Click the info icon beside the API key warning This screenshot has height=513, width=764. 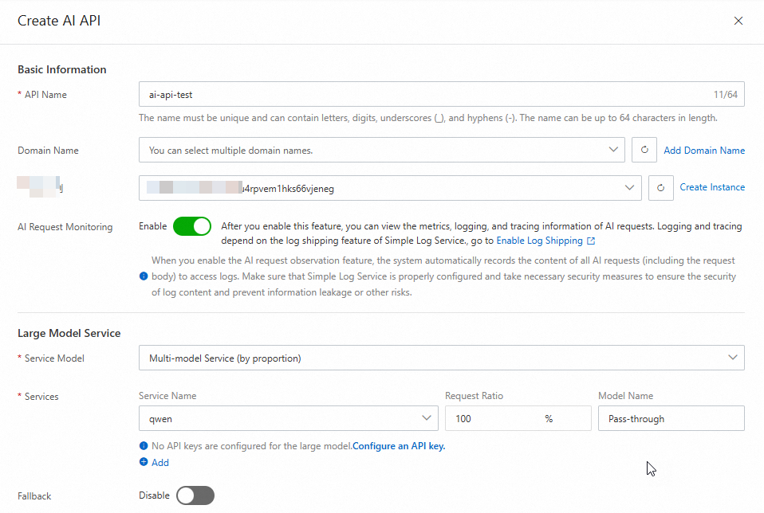144,446
